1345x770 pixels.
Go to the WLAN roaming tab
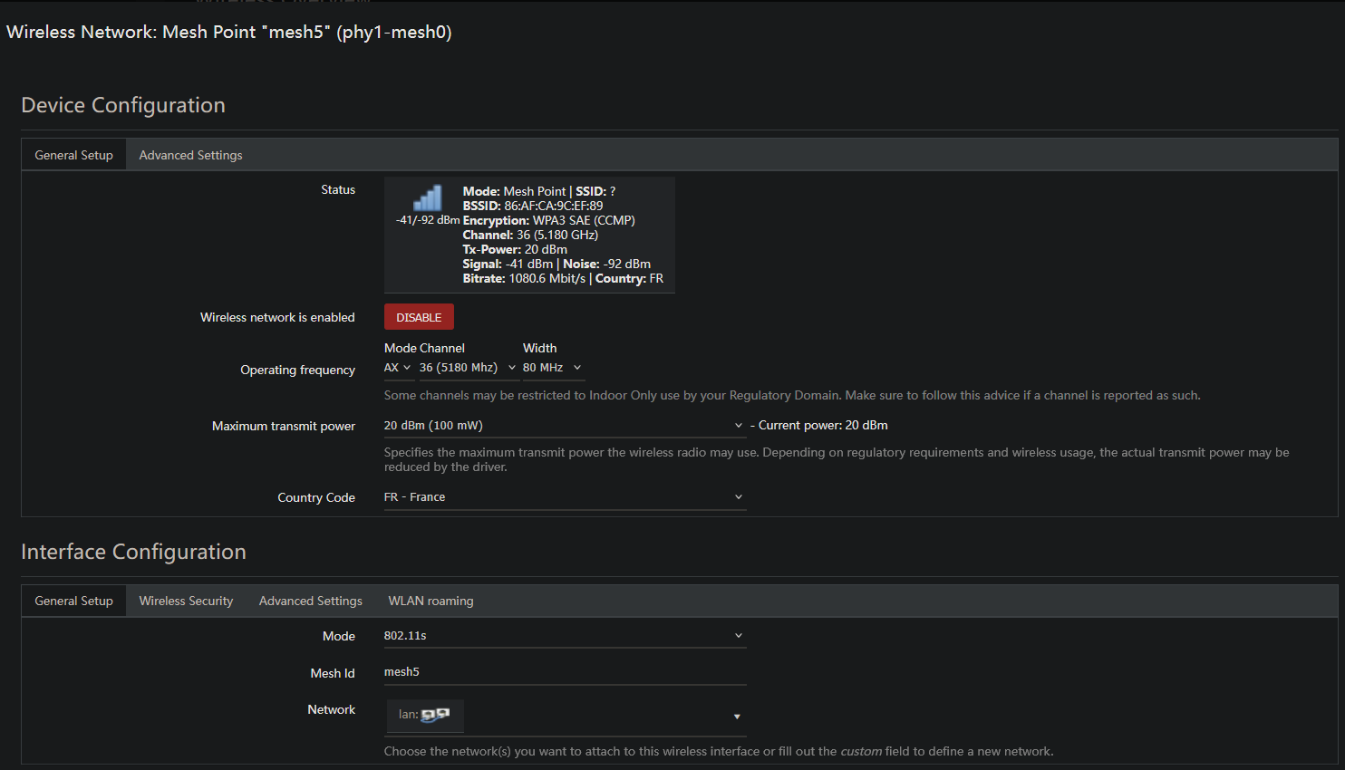click(431, 601)
